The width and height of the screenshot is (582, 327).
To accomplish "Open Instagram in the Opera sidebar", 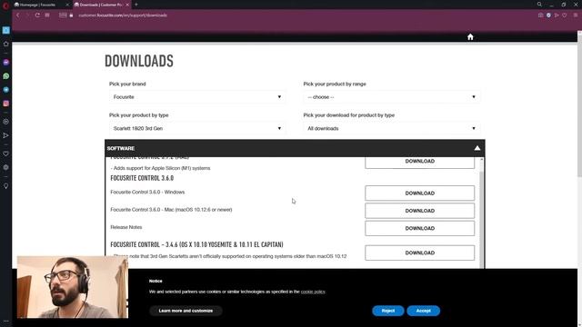I will pyautogui.click(x=6, y=104).
